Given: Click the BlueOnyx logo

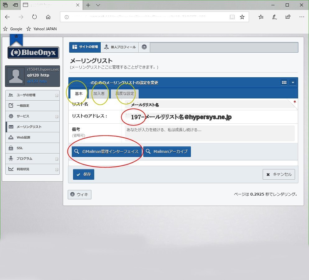Looking at the screenshot, I should [x=33, y=53].
